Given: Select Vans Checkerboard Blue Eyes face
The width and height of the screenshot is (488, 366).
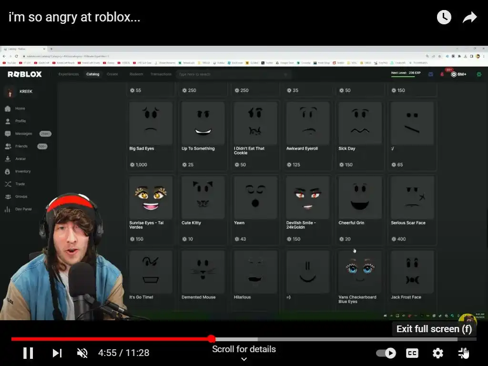Looking at the screenshot, I should (360, 272).
